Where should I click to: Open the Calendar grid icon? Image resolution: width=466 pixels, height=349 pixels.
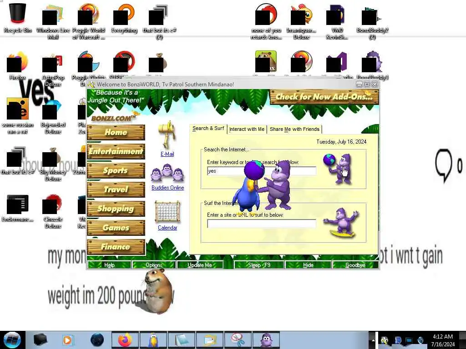167,212
